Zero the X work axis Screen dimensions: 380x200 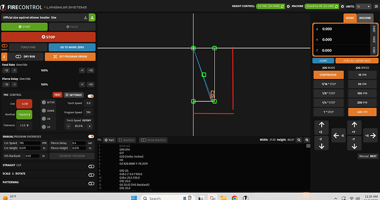(x=374, y=29)
